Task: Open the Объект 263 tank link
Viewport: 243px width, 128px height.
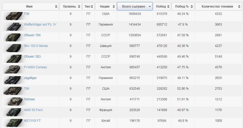Action: (x=32, y=57)
